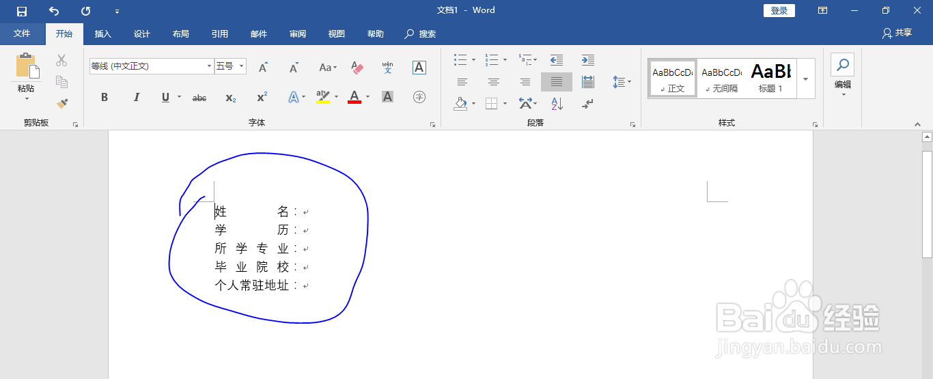Viewport: 933px width, 379px height.
Task: Select the 标题 1 Heading style
Action: click(x=771, y=78)
